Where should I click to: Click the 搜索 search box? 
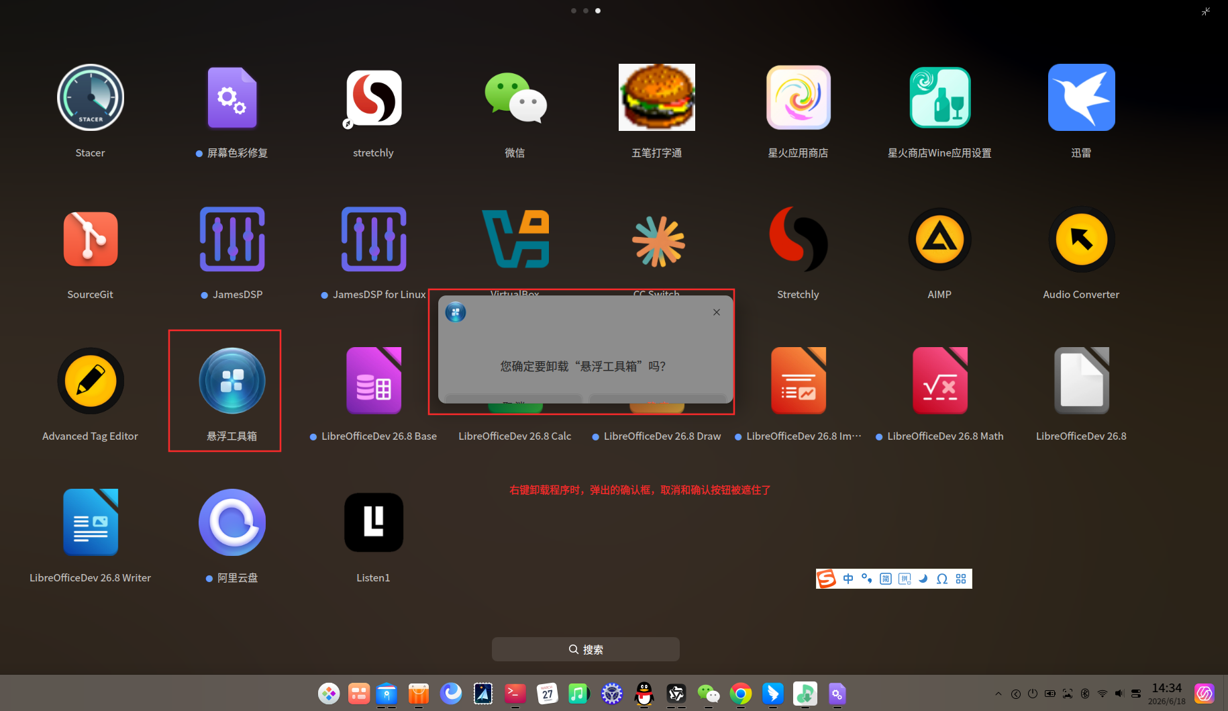pos(586,649)
